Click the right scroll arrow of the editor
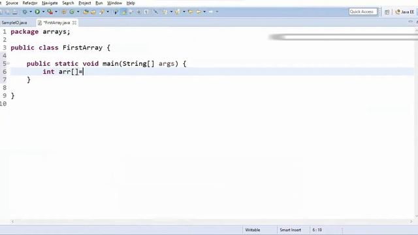The height and width of the screenshot is (235, 418). [411, 221]
